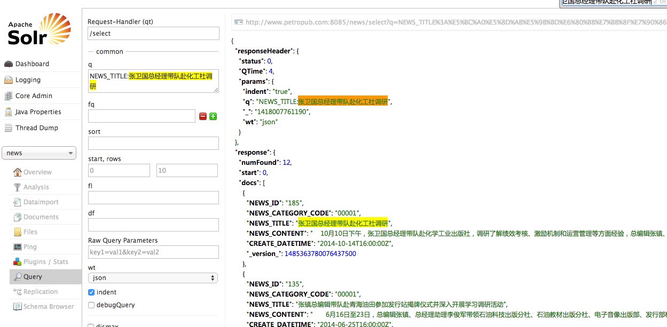Open the Analysis page link
Image resolution: width=667 pixels, height=327 pixels.
36,187
